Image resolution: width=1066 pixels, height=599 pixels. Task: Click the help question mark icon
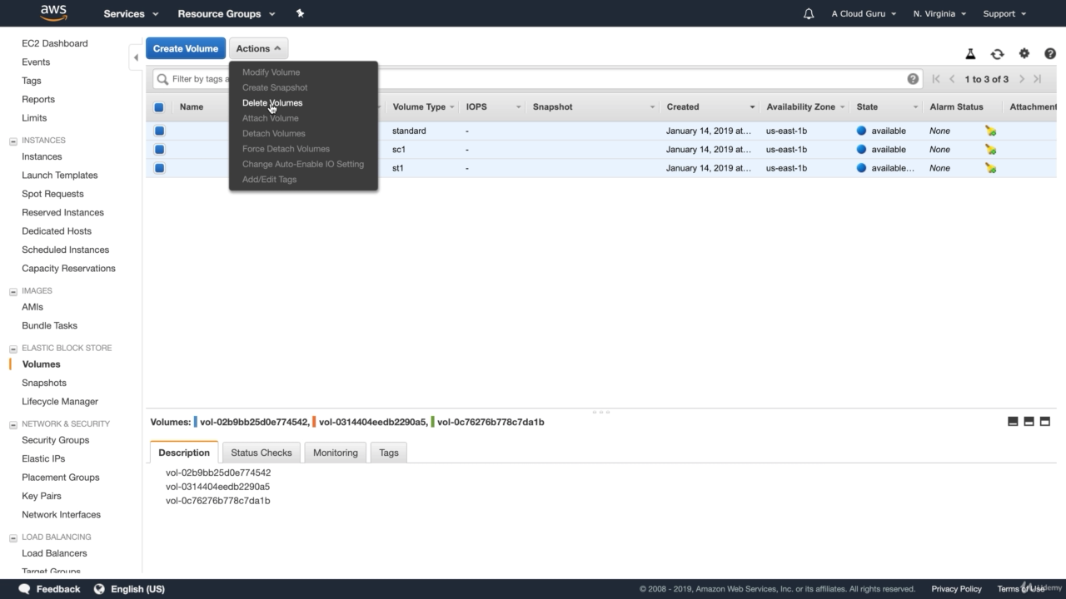pos(1049,53)
